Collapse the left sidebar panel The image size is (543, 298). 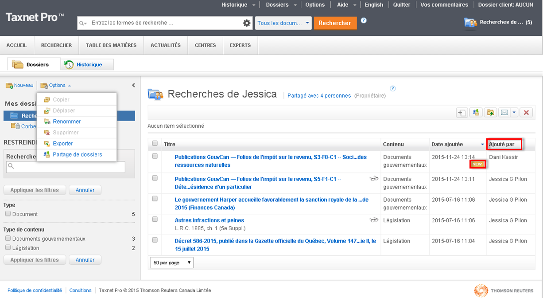(x=134, y=85)
